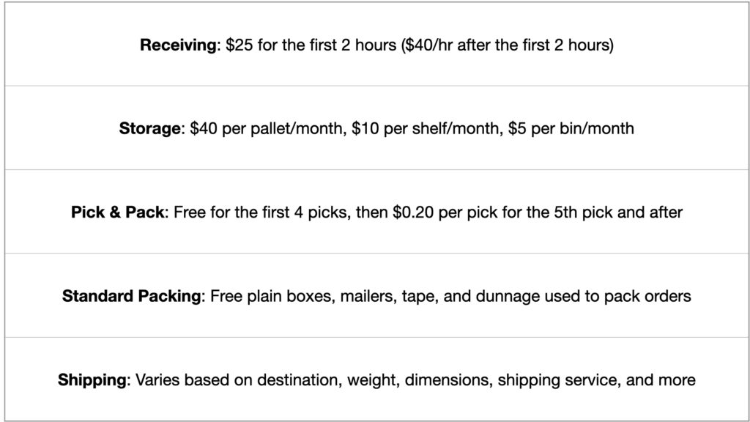The image size is (750, 422).
Task: Click the bold Storage label
Action: pyautogui.click(x=149, y=128)
